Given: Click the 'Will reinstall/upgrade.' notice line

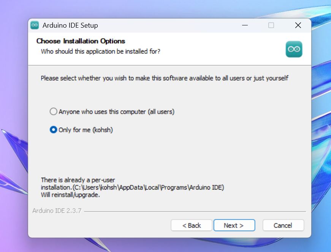Looking at the screenshot, I should click(70, 195).
